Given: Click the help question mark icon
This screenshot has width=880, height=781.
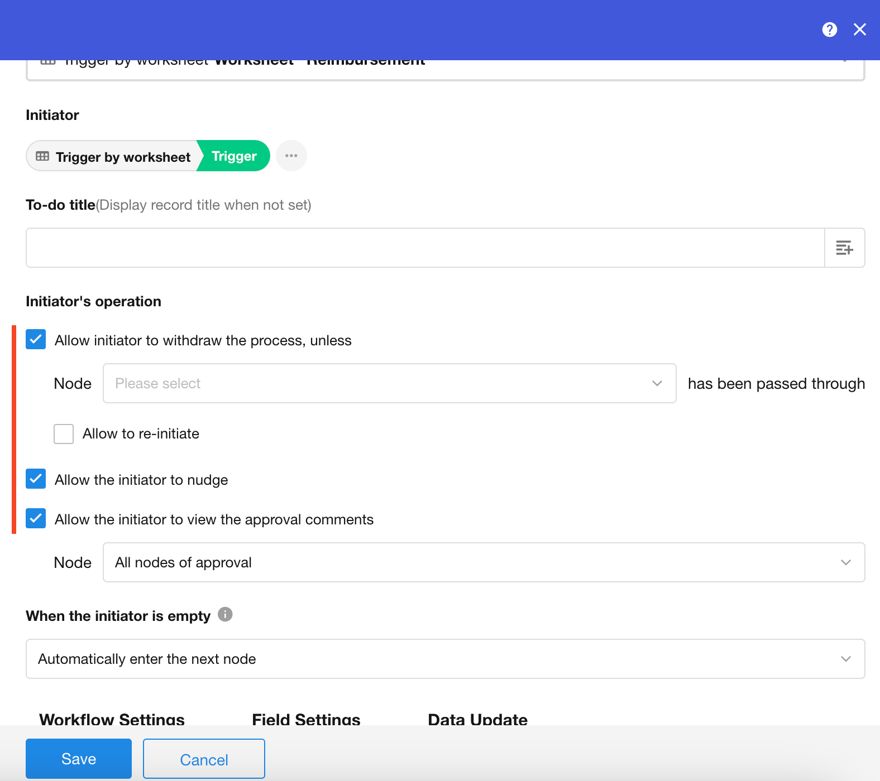Looking at the screenshot, I should pos(829,30).
